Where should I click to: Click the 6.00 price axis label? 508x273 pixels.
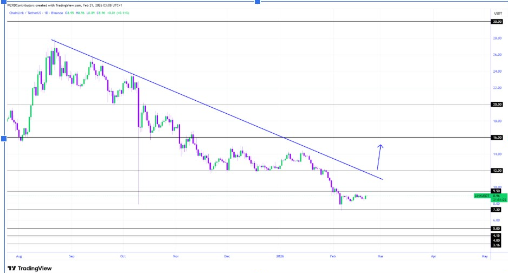pyautogui.click(x=496, y=220)
